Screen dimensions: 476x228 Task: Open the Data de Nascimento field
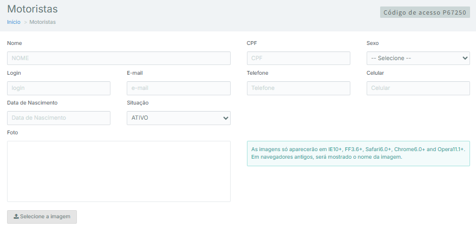[58, 118]
